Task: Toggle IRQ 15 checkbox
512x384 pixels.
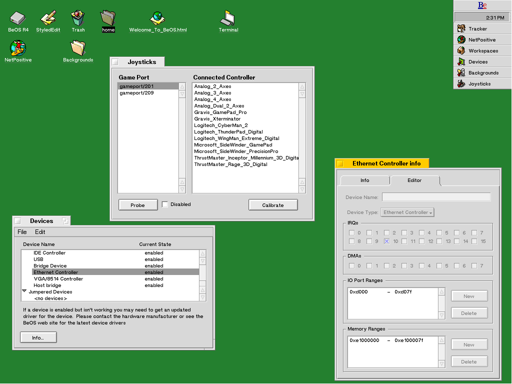Action: click(474, 241)
